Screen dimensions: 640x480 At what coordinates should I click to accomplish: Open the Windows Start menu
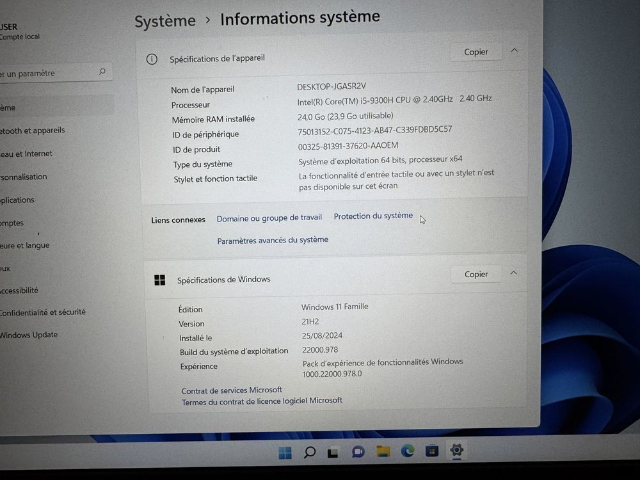click(284, 452)
